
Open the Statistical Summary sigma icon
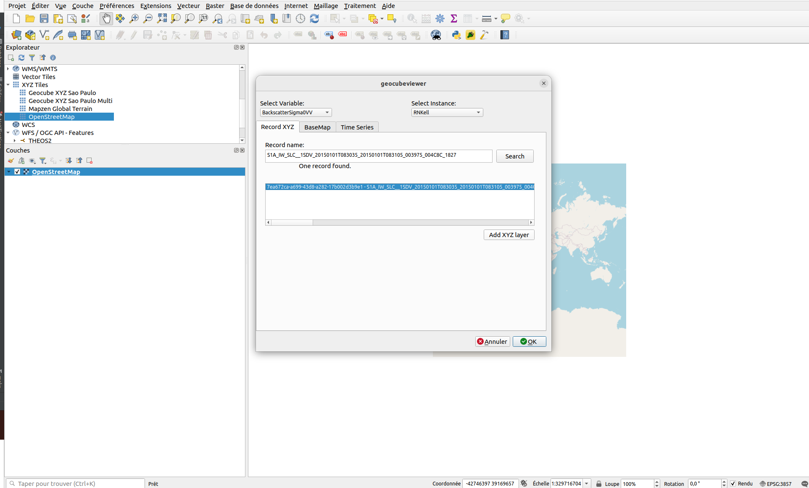pos(454,18)
